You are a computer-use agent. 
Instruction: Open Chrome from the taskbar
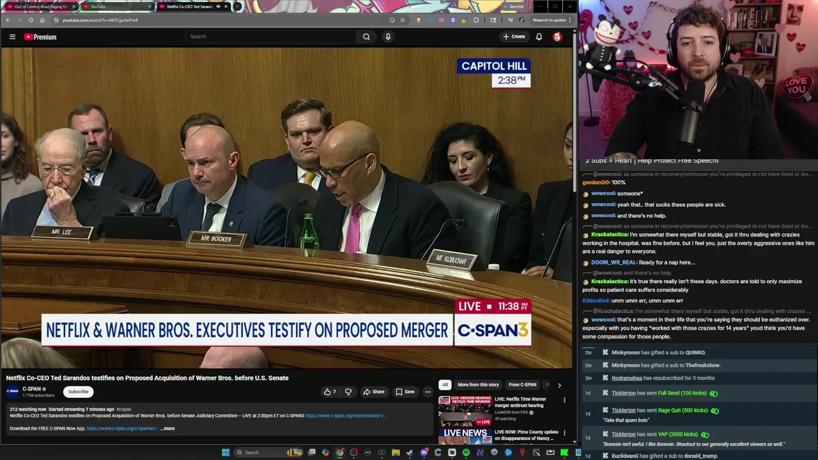point(339,452)
